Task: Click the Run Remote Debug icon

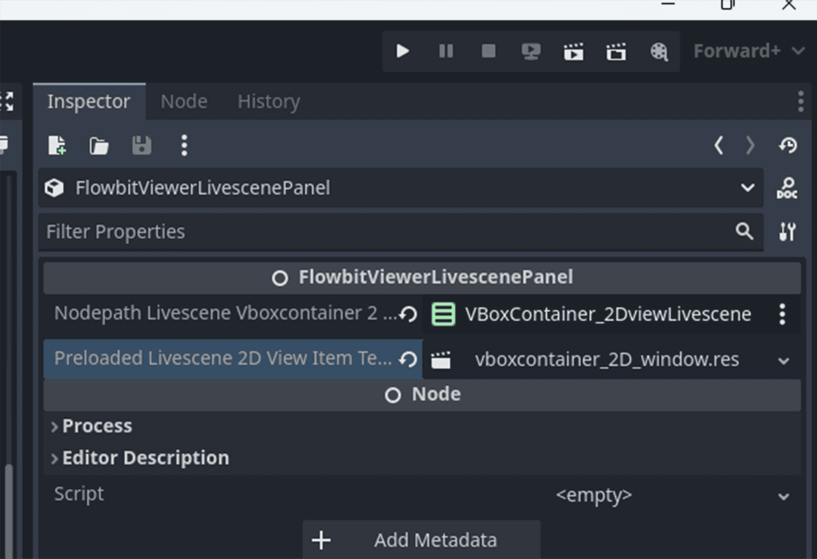Action: point(531,51)
